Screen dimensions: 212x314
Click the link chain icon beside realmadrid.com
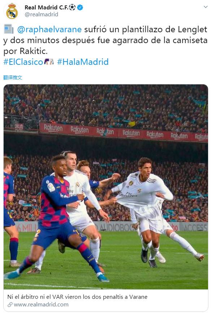(x=10, y=305)
